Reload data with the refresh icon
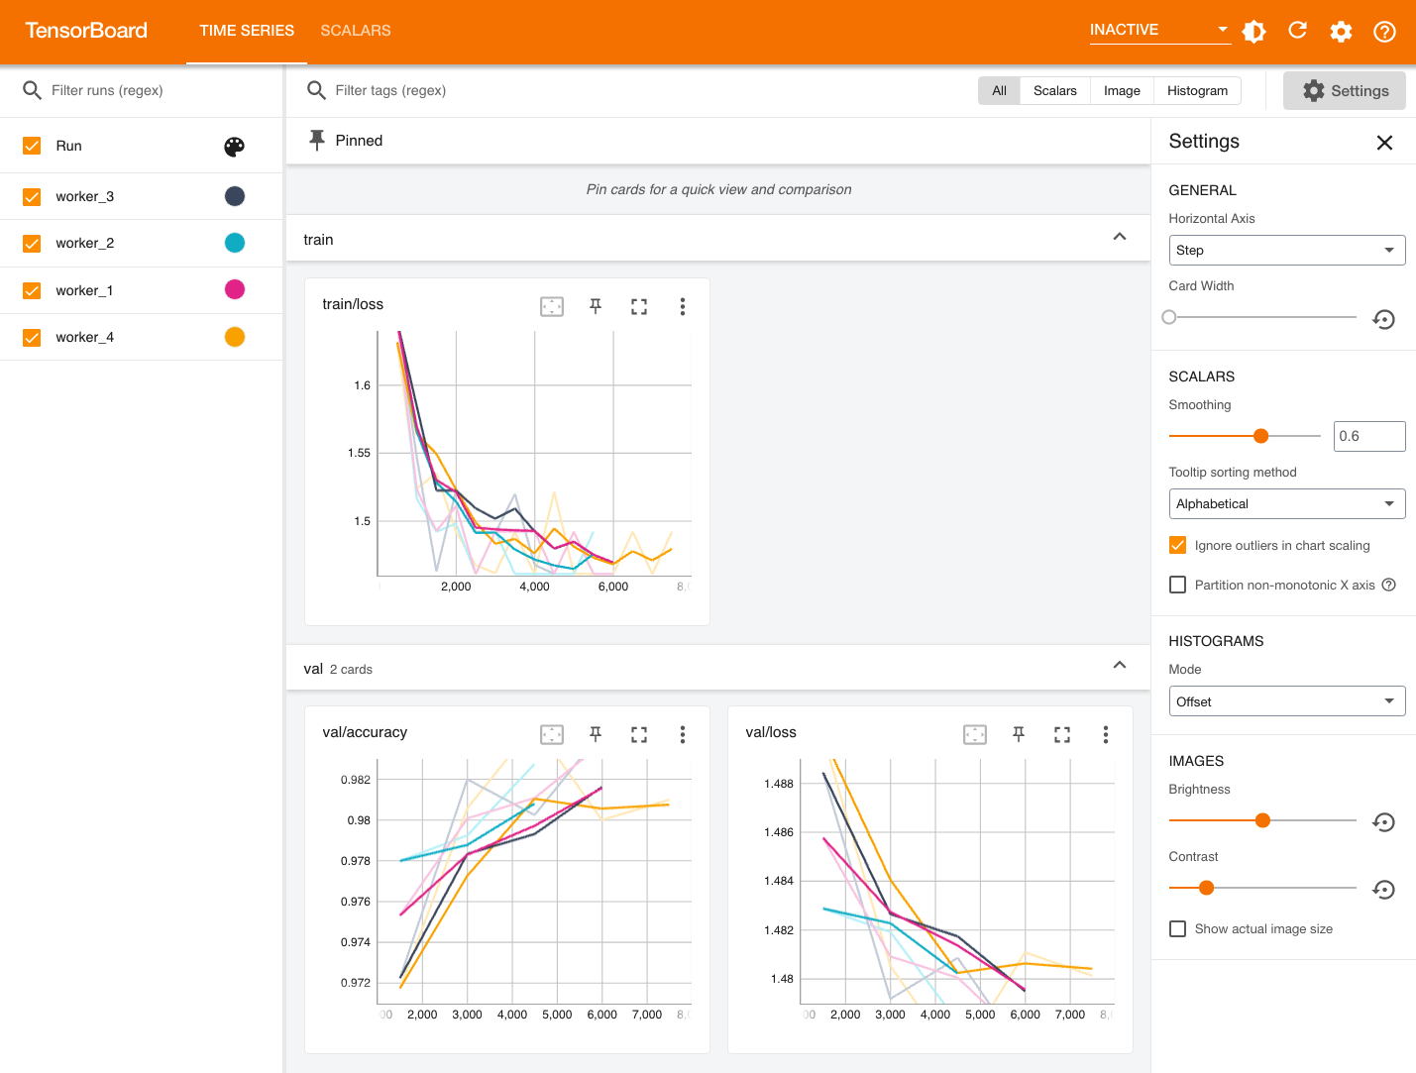The width and height of the screenshot is (1416, 1073). tap(1297, 31)
